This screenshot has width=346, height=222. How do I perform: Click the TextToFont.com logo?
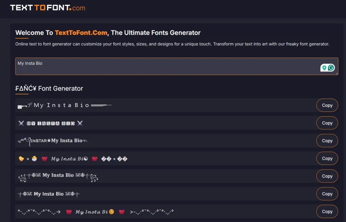point(48,8)
